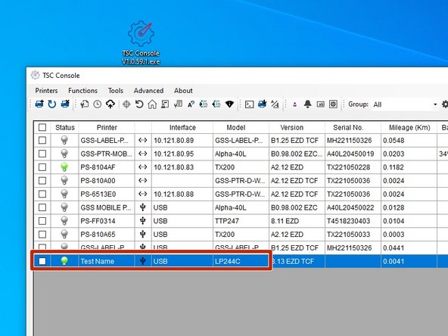Click the bell notification icon

(x=307, y=104)
